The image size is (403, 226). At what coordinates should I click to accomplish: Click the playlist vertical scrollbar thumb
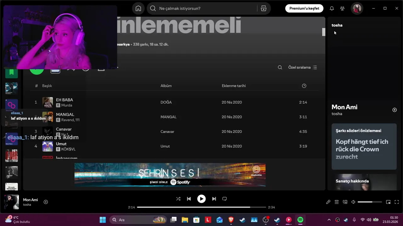coord(323,32)
